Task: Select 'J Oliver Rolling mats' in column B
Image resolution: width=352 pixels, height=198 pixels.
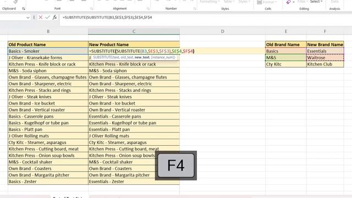Action: (x=48, y=136)
